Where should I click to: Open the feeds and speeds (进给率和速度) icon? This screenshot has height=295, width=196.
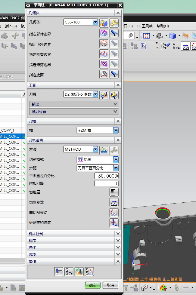point(114,223)
